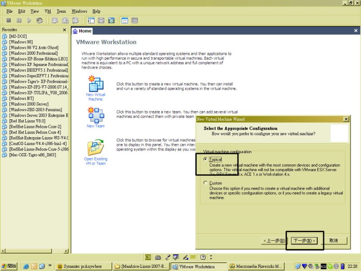
Task: Close the New Virtual Machine Wizard dialog
Action: (x=346, y=119)
